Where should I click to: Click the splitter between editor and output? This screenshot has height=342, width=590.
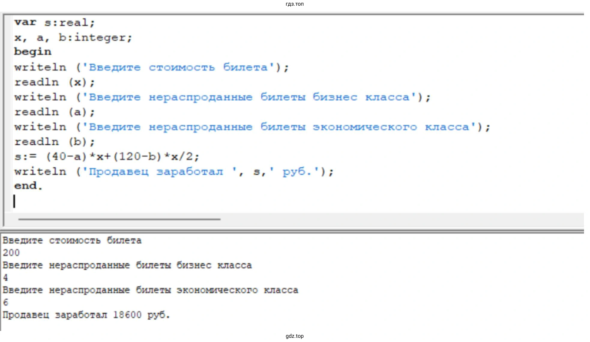(292, 231)
